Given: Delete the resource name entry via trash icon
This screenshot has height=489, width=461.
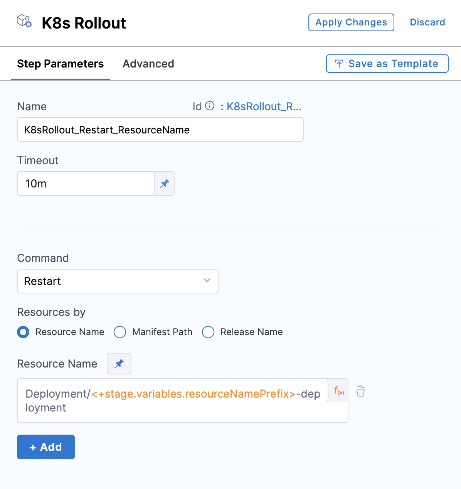Looking at the screenshot, I should (x=360, y=391).
